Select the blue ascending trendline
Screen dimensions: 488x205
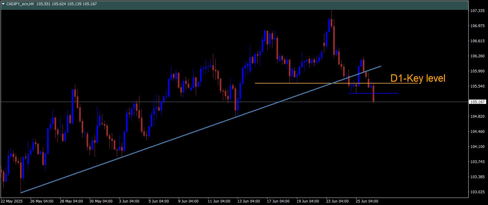(x=200, y=129)
